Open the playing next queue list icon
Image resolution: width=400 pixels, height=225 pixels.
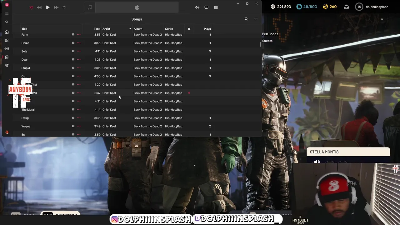216,7
